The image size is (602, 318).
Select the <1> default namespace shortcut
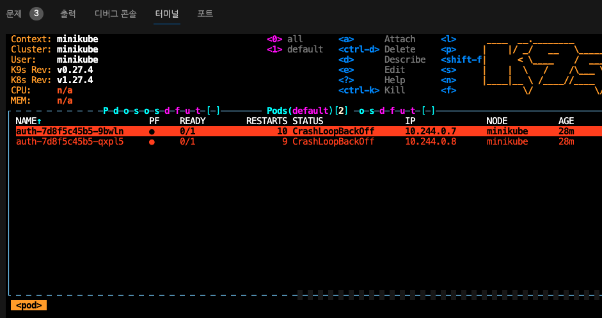pos(295,49)
